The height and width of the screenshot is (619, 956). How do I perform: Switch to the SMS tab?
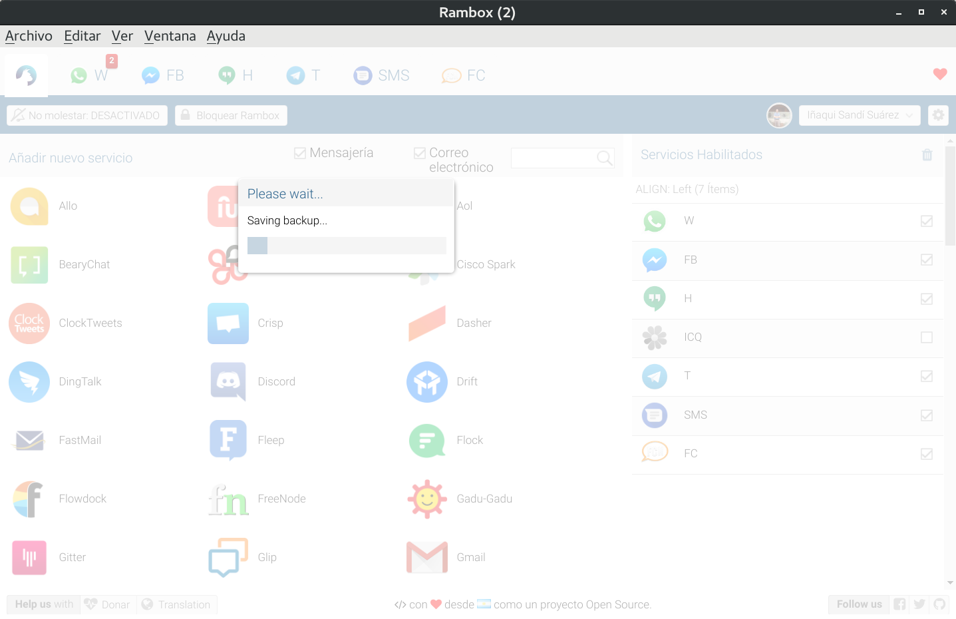click(382, 75)
